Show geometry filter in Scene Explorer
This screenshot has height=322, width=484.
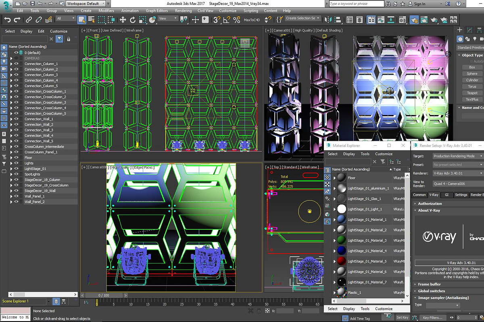[x=4, y=47]
